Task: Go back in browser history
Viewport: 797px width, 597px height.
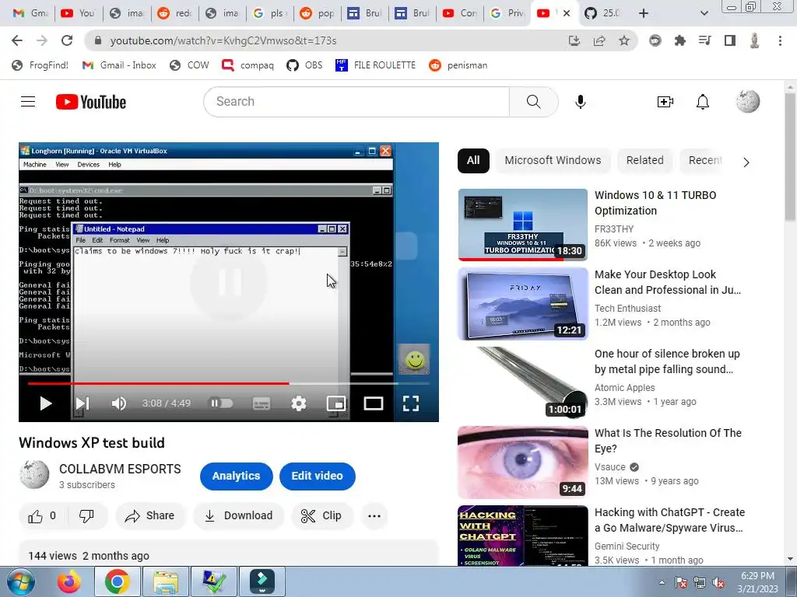Action: (17, 40)
